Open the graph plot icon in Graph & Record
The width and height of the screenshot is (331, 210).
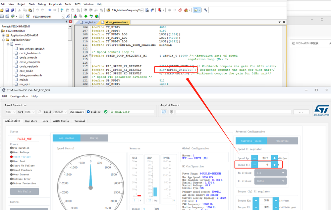coord(164,112)
